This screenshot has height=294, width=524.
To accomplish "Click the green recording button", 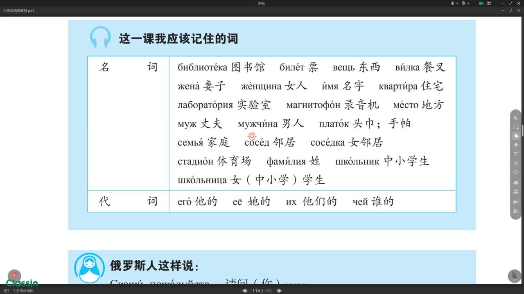I will 481,3.
